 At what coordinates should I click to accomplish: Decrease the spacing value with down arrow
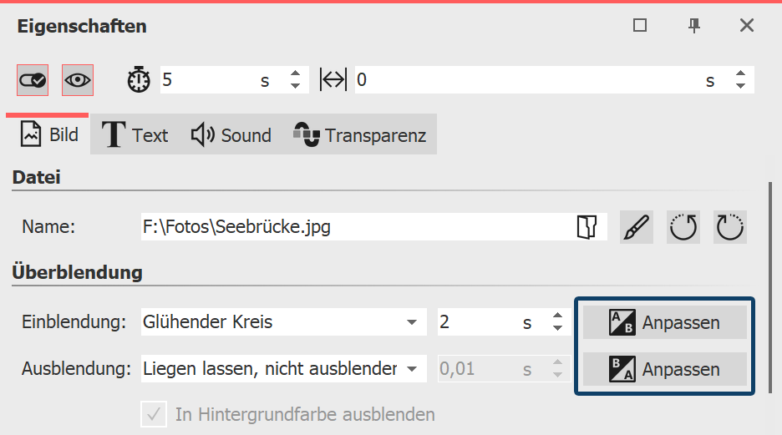click(x=740, y=86)
